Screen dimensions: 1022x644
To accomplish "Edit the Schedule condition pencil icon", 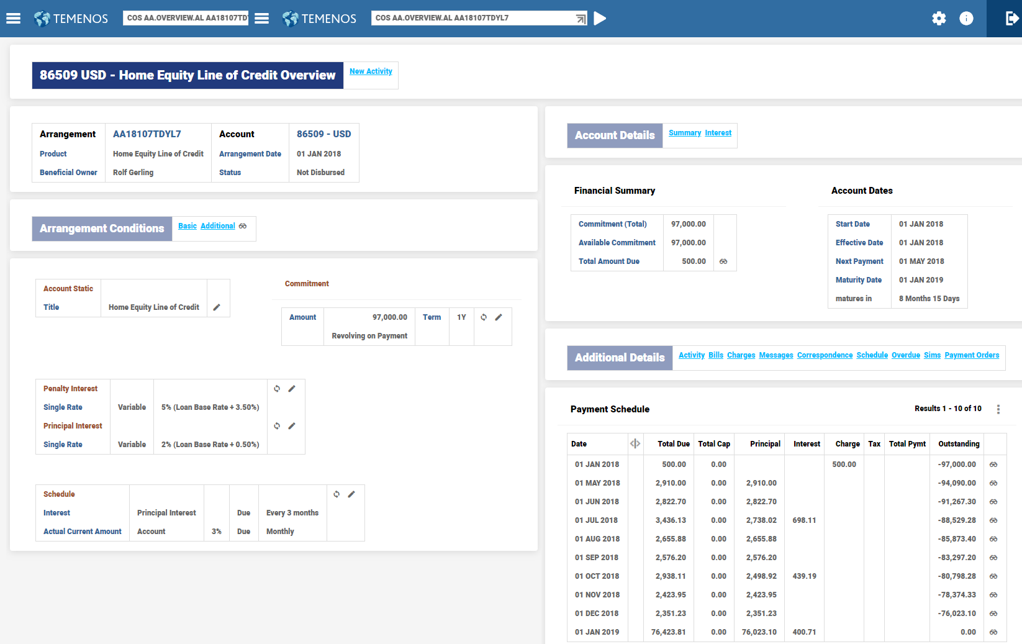I will (351, 494).
